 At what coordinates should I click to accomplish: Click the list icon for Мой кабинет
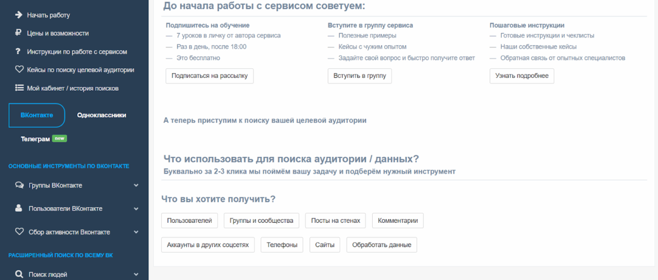(18, 88)
